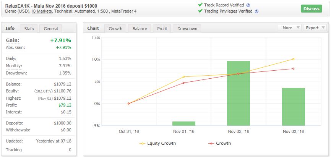
Task: Open the Export dropdown
Action: 315,28
